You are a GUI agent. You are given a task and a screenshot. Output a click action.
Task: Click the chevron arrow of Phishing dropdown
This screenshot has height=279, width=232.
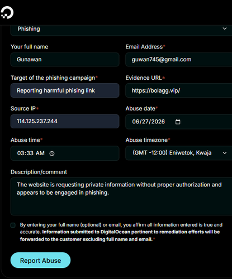coord(225,28)
